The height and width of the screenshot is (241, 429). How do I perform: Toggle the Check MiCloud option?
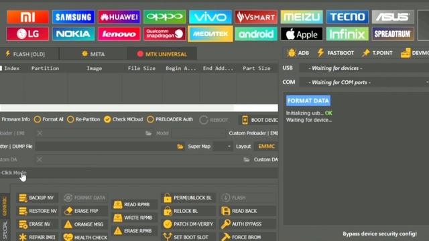123,119
